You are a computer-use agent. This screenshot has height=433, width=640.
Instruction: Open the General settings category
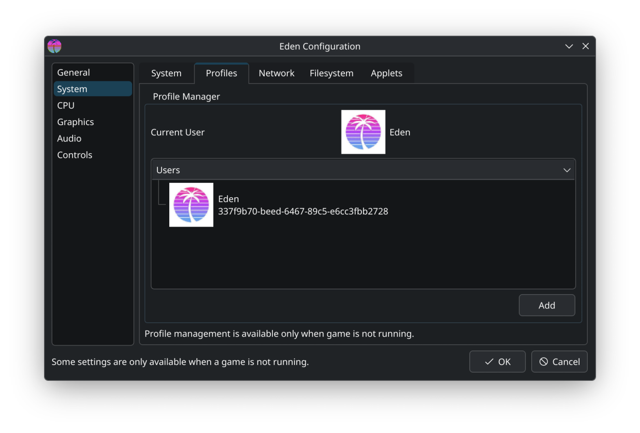[93, 72]
